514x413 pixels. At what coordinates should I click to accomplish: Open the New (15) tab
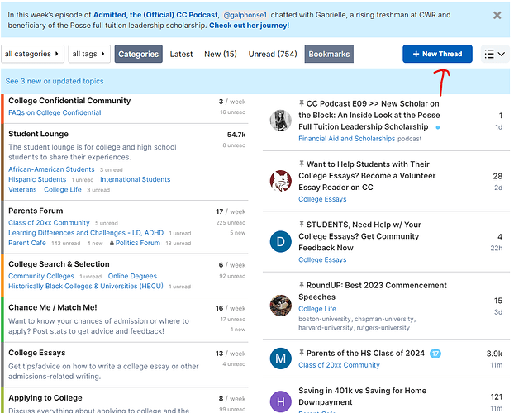[x=221, y=54]
